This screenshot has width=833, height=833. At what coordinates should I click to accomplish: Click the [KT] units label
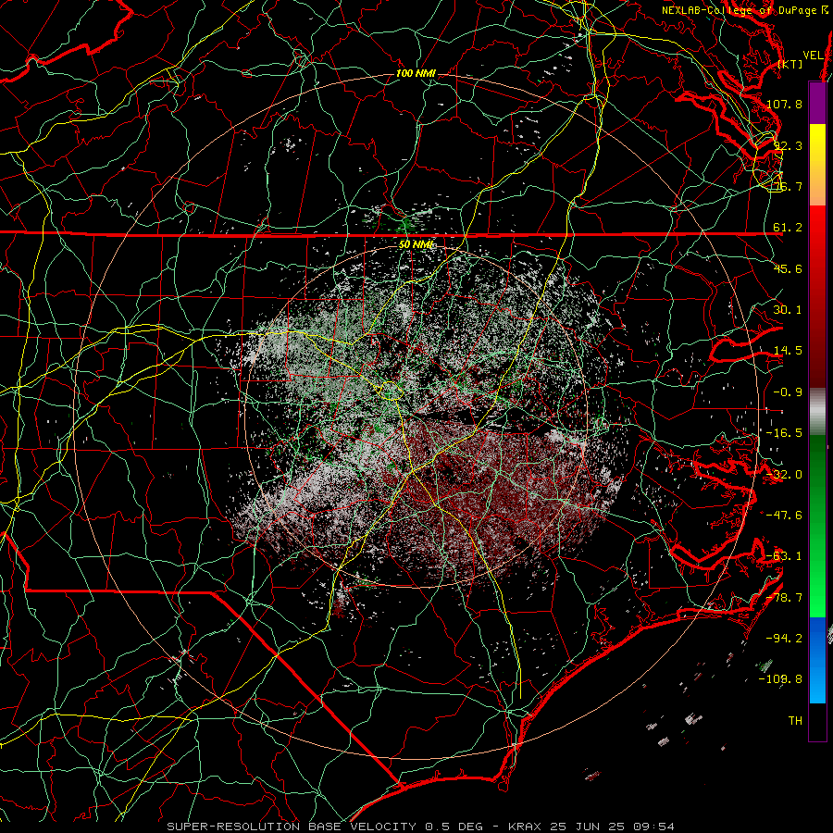click(x=790, y=64)
